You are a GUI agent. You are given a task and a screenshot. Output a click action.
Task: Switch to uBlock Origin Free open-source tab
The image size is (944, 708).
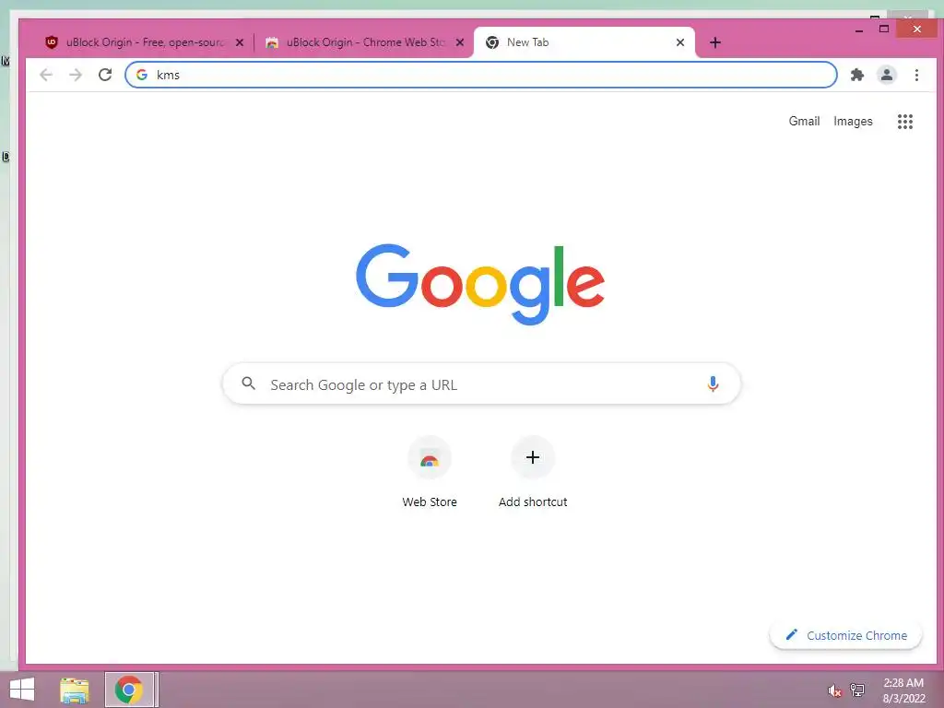pyautogui.click(x=145, y=42)
